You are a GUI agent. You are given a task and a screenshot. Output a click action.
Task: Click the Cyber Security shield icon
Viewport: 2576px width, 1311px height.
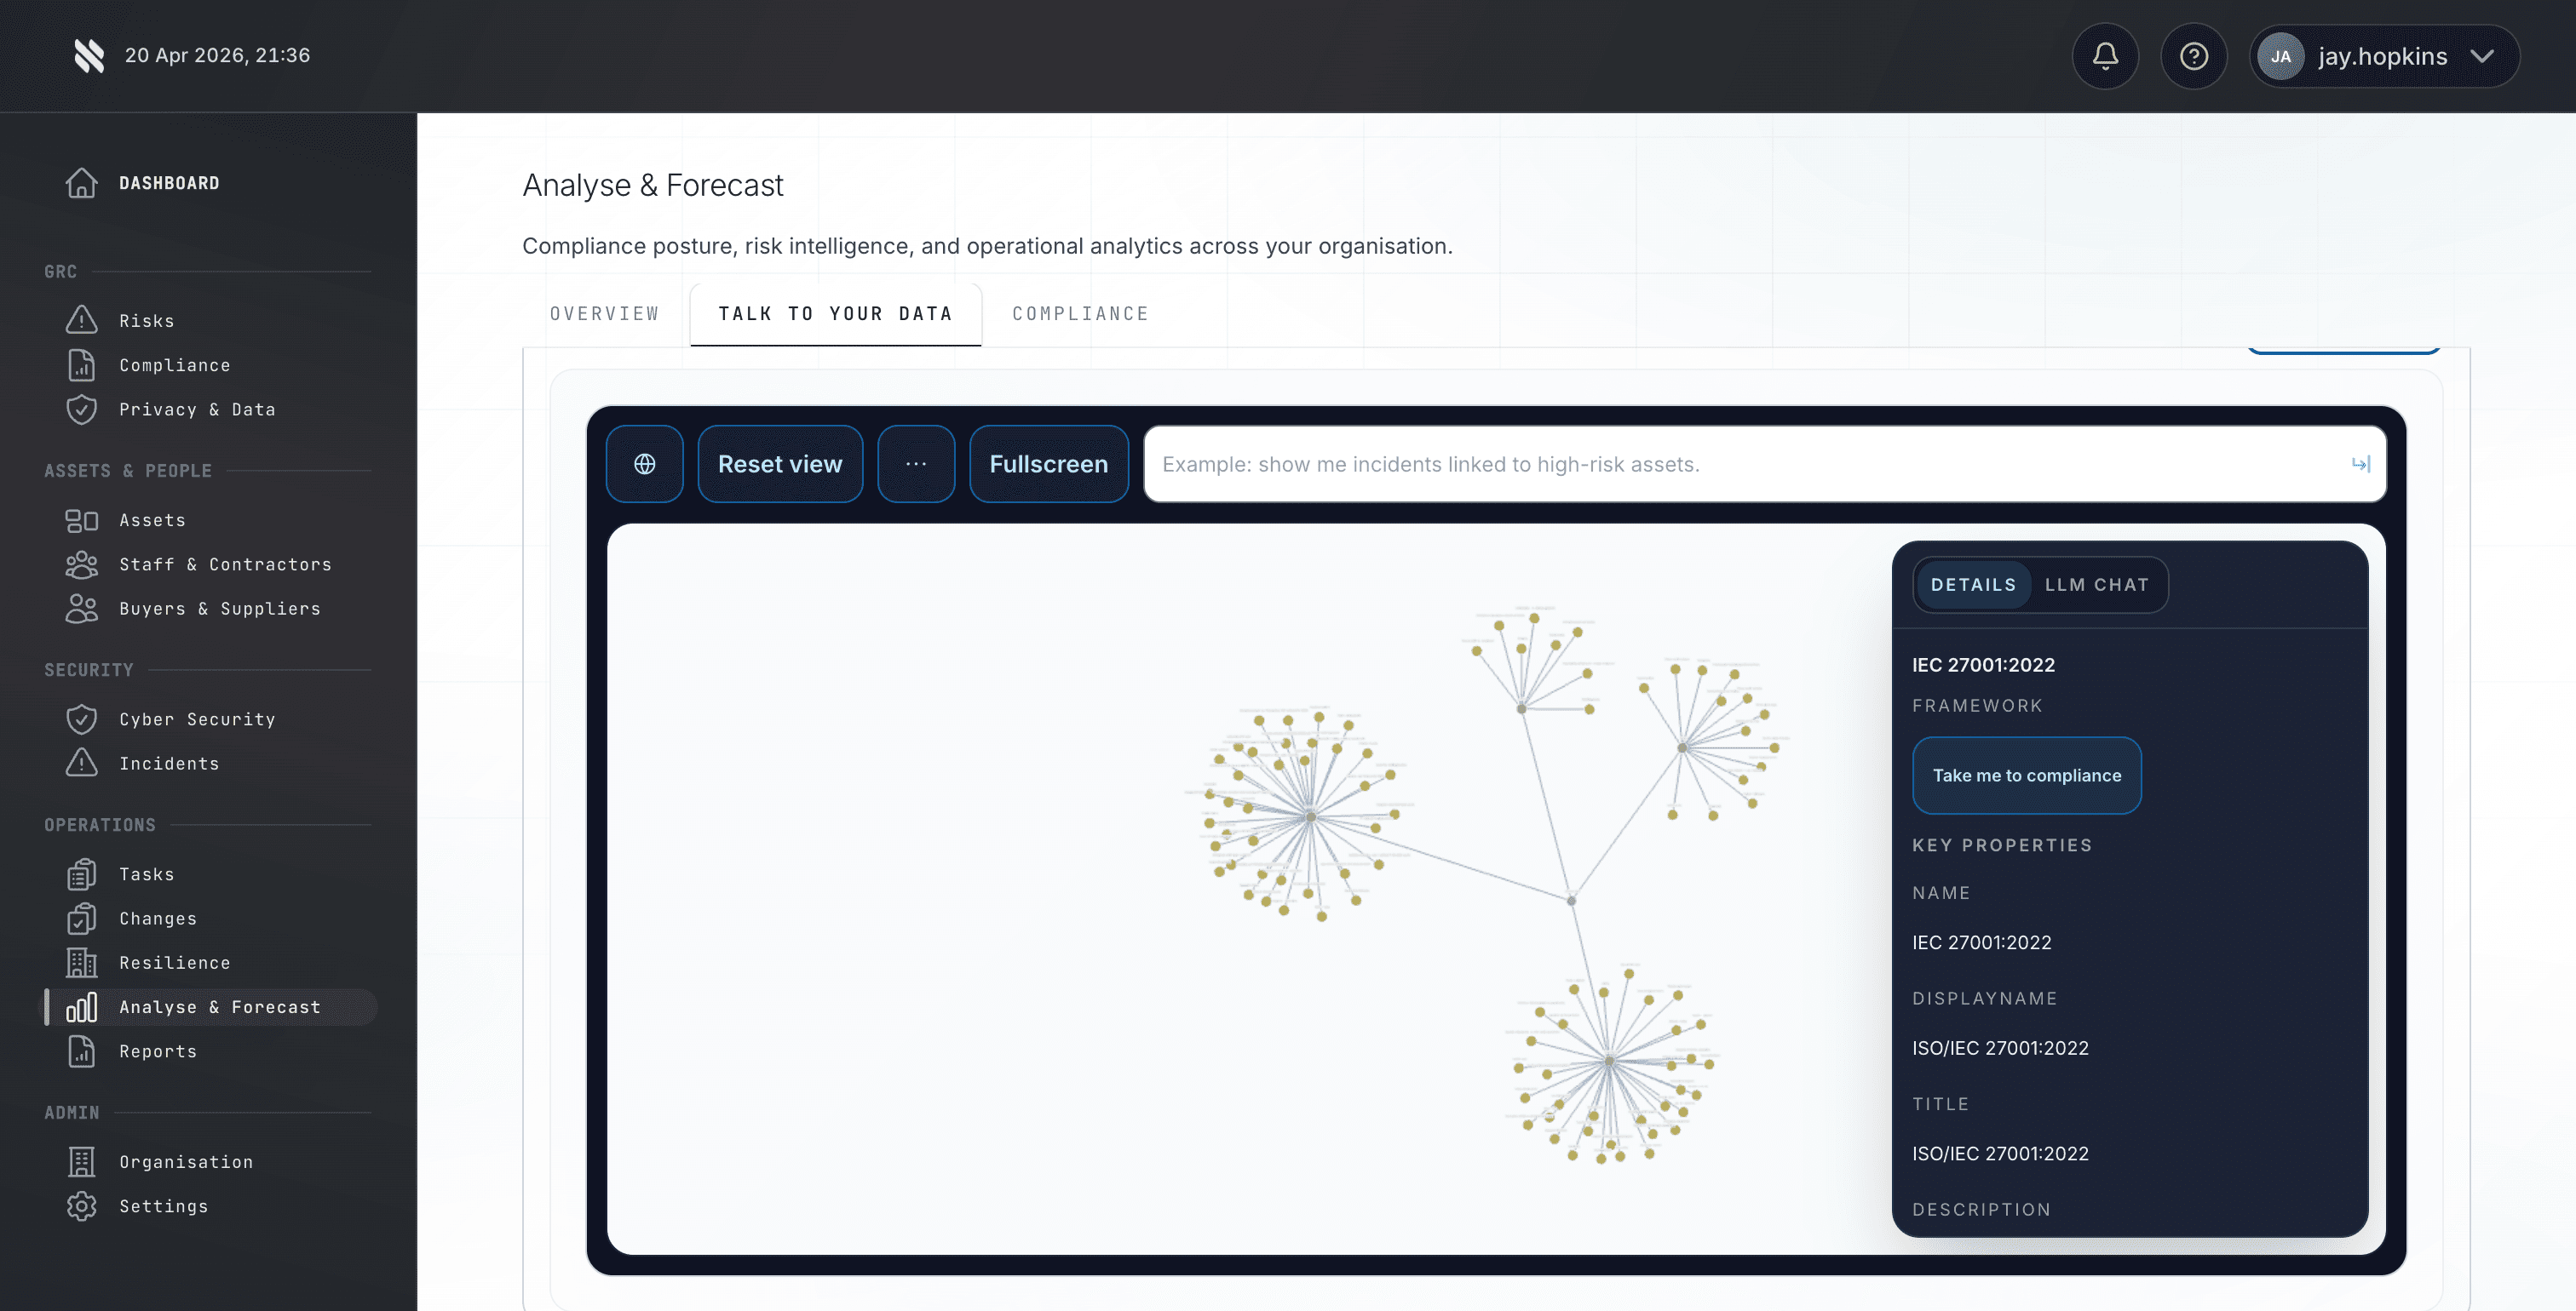click(82, 718)
